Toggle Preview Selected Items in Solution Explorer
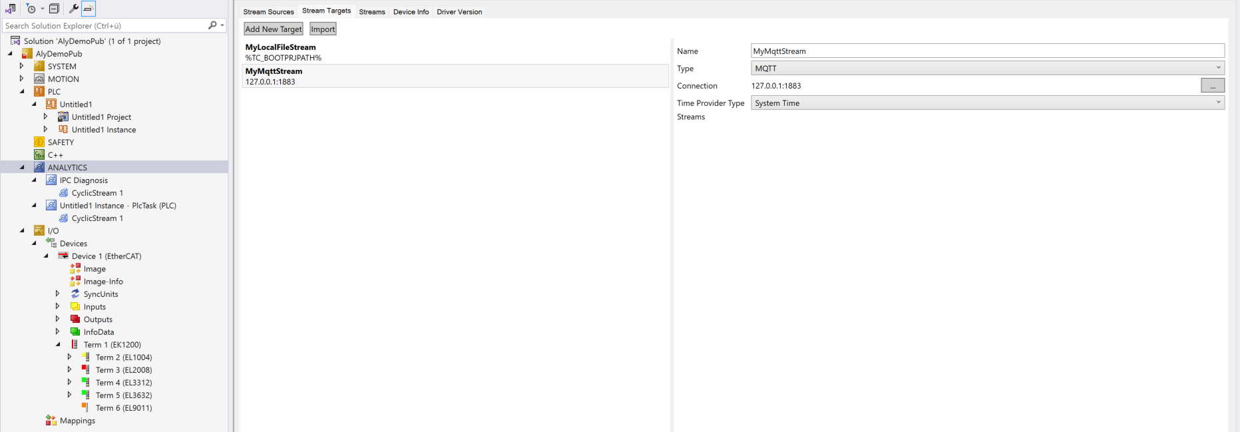 tap(89, 9)
